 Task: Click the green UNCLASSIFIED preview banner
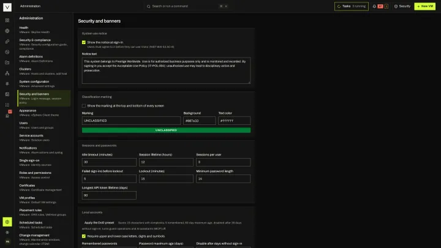pyautogui.click(x=166, y=130)
